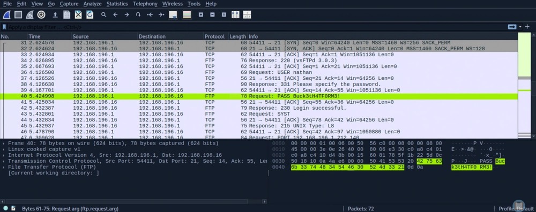Select packet 40 PASS Buck3tH4TF0RM3! row
Screen dimensions: 536x212
coord(259,96)
